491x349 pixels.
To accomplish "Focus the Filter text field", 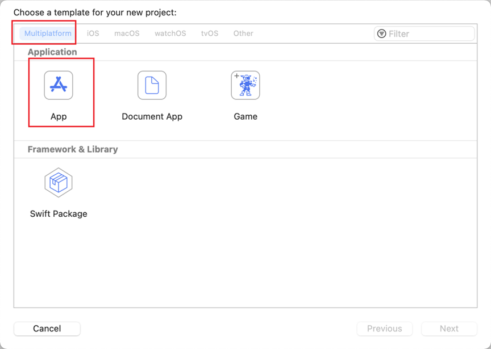I will point(425,33).
